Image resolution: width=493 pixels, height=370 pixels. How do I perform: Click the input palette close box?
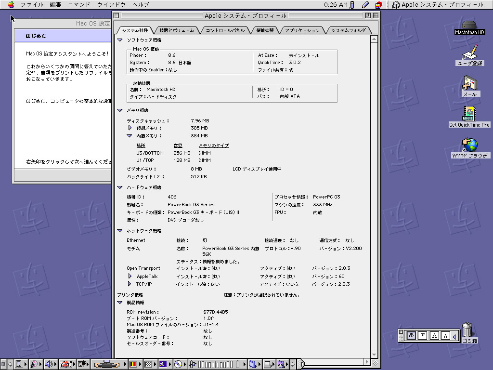pos(401,331)
